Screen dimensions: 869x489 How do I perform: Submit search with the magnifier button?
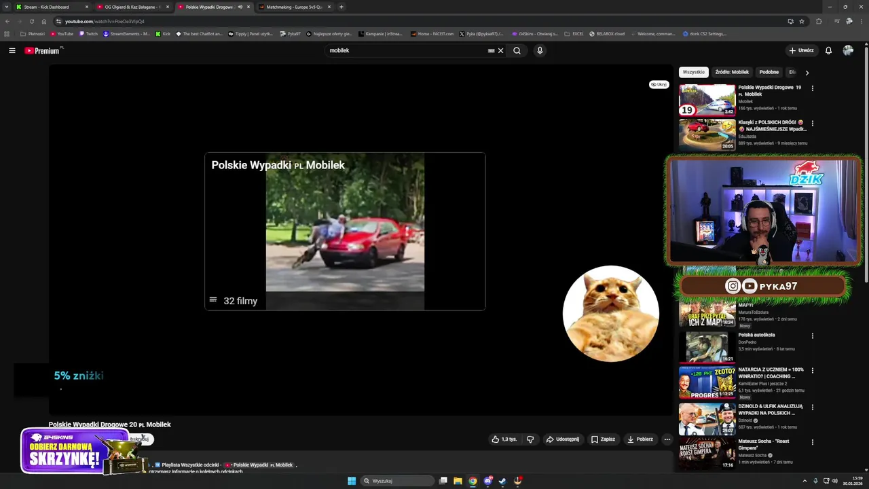click(x=517, y=50)
